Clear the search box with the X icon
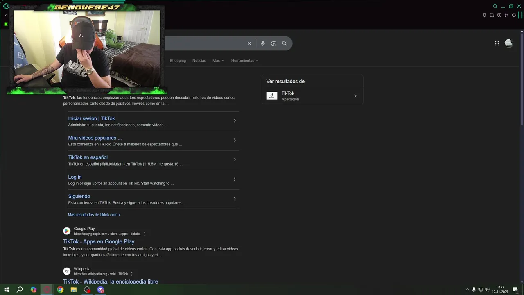This screenshot has height=295, width=524. (x=249, y=43)
